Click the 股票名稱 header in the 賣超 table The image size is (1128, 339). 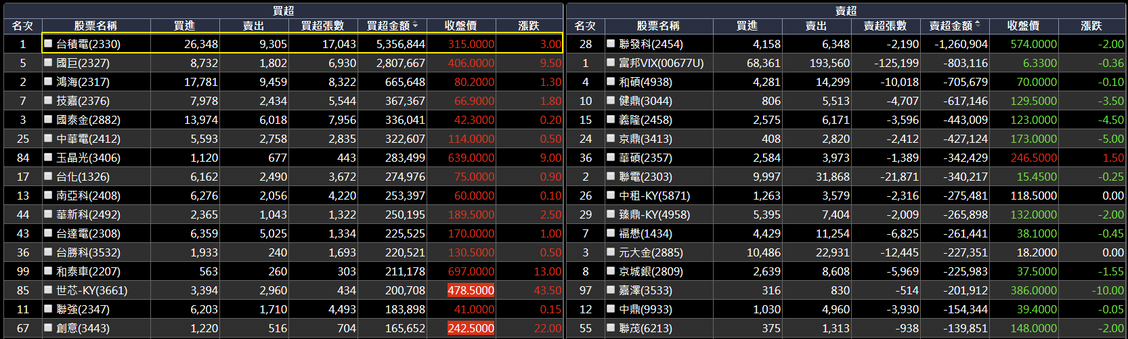(658, 26)
